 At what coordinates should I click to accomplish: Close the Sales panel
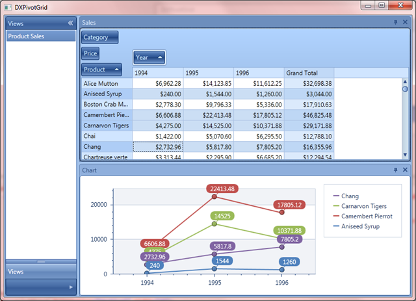[x=405, y=22]
